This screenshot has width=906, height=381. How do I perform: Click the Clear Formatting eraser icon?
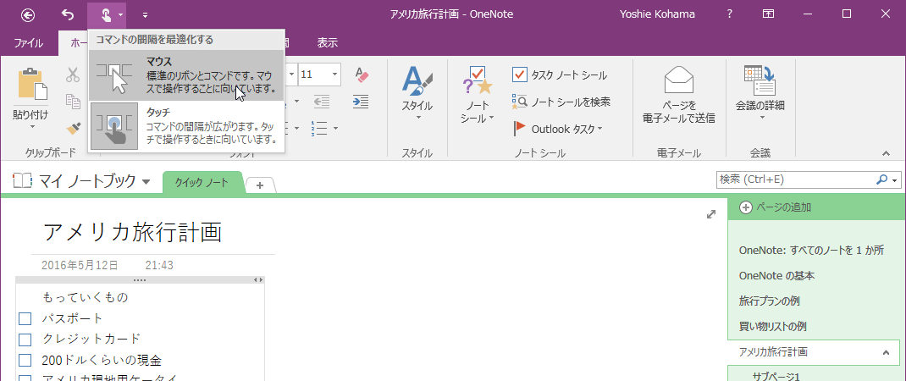361,75
